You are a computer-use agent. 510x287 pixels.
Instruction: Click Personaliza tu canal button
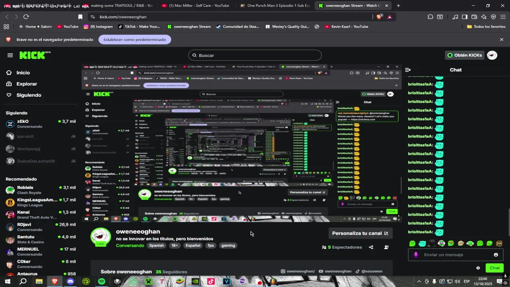(x=360, y=233)
